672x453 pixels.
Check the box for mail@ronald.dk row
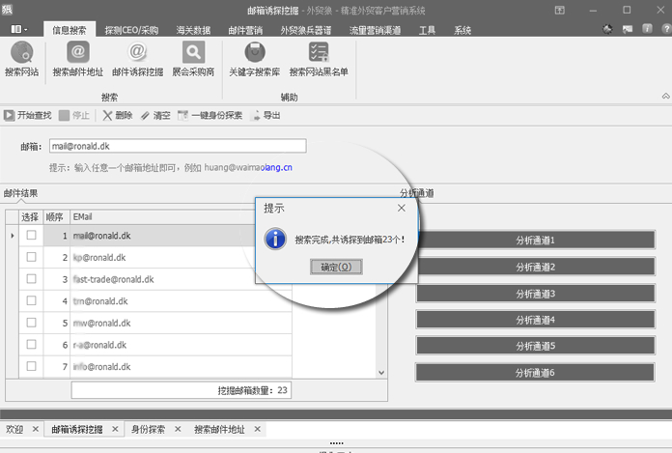coord(31,236)
